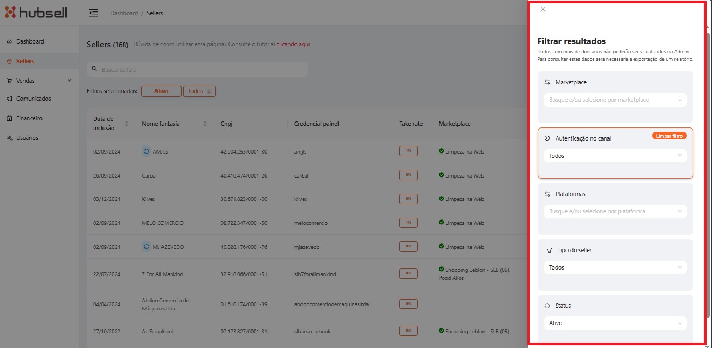
Task: Open Tipo do seller dropdown
Action: 615,267
